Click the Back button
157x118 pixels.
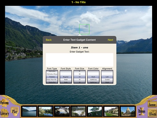(49, 40)
